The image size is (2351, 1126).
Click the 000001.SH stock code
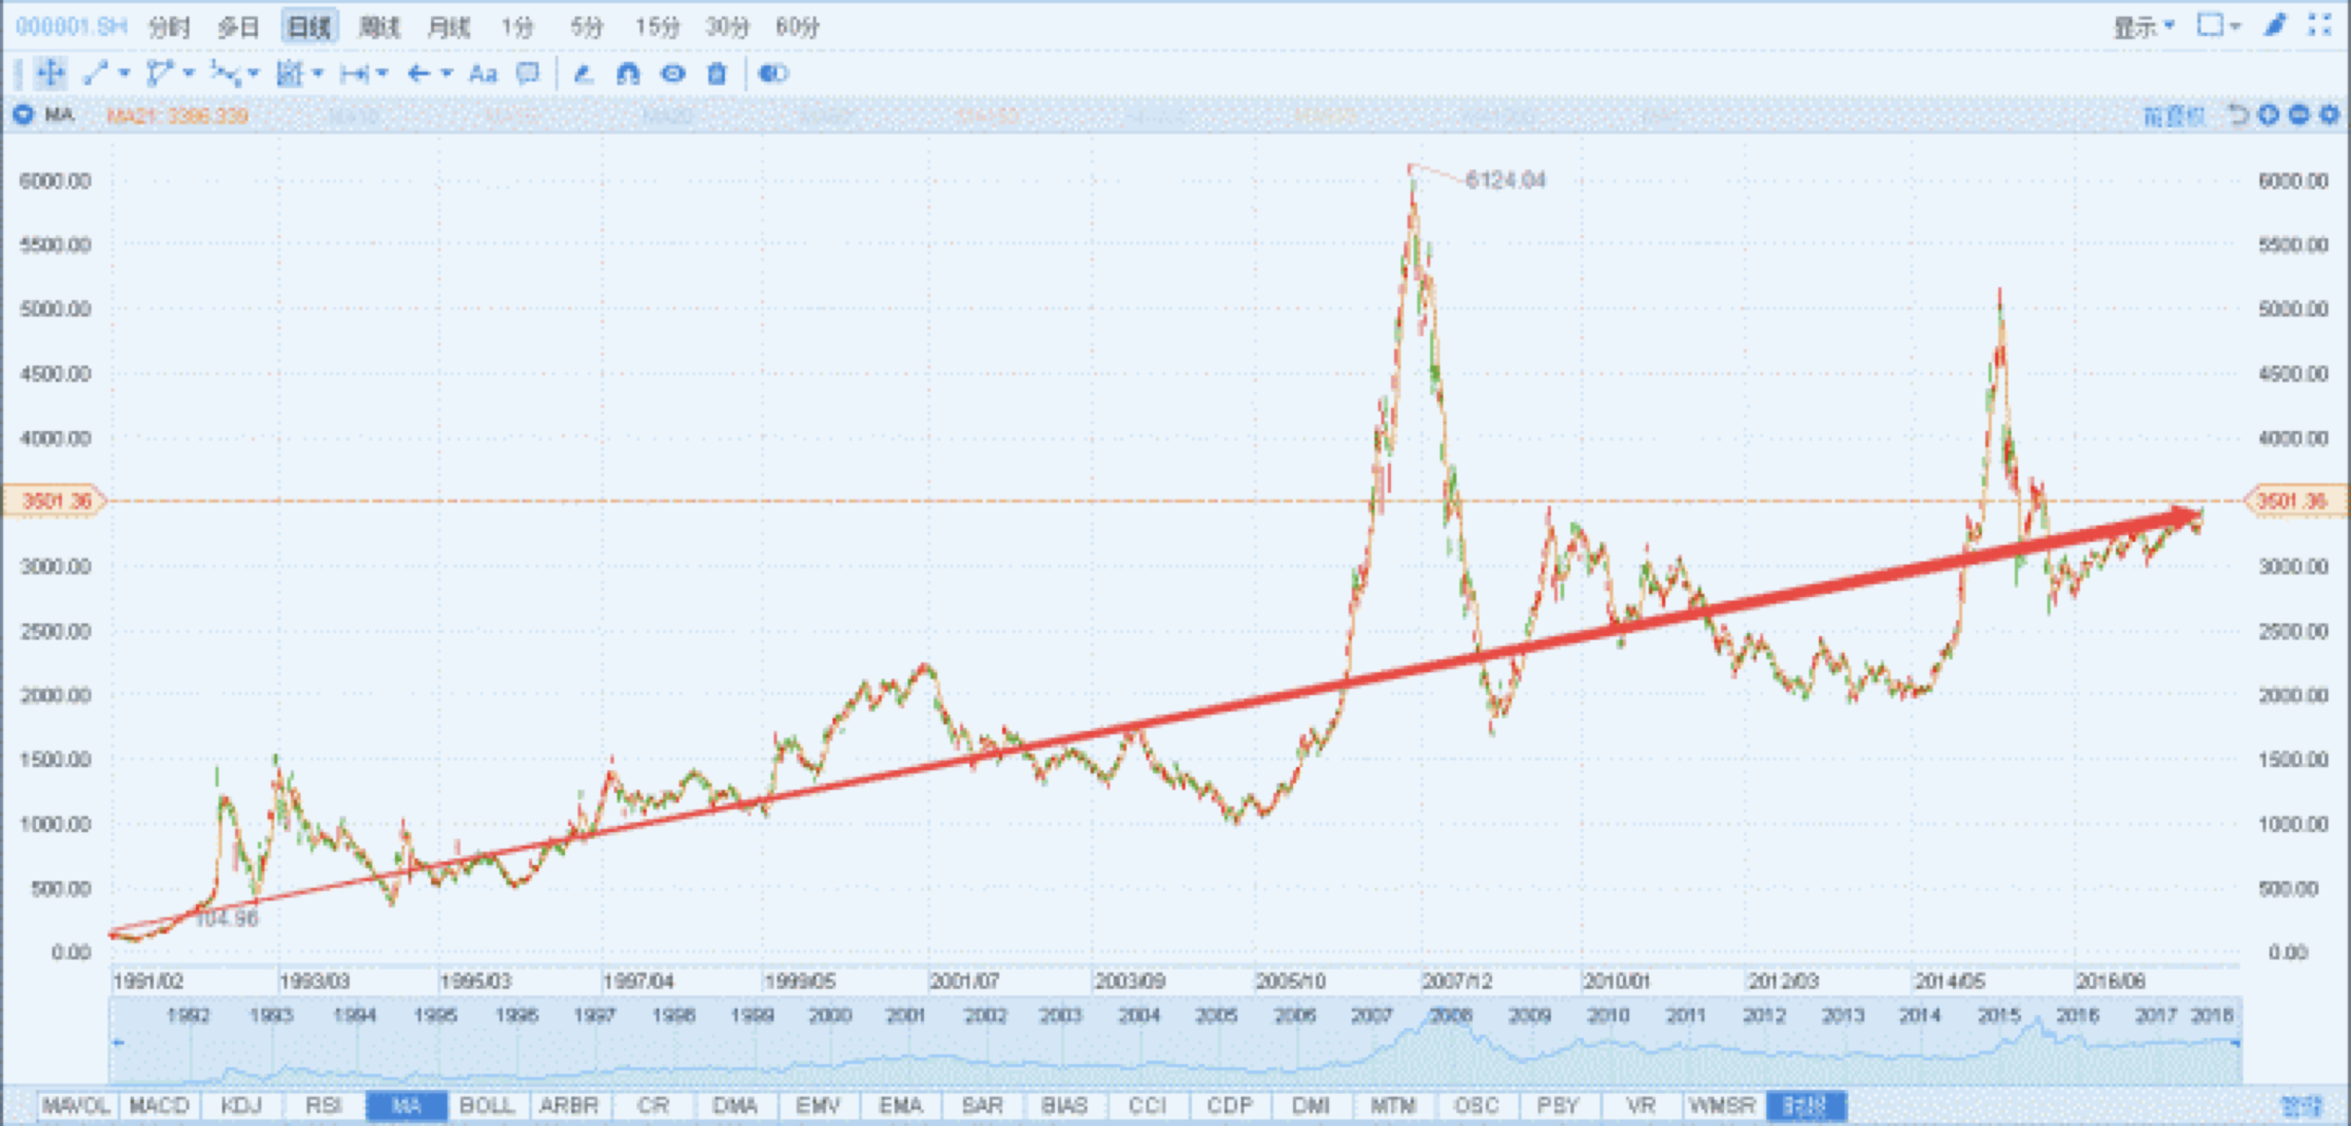tap(71, 27)
